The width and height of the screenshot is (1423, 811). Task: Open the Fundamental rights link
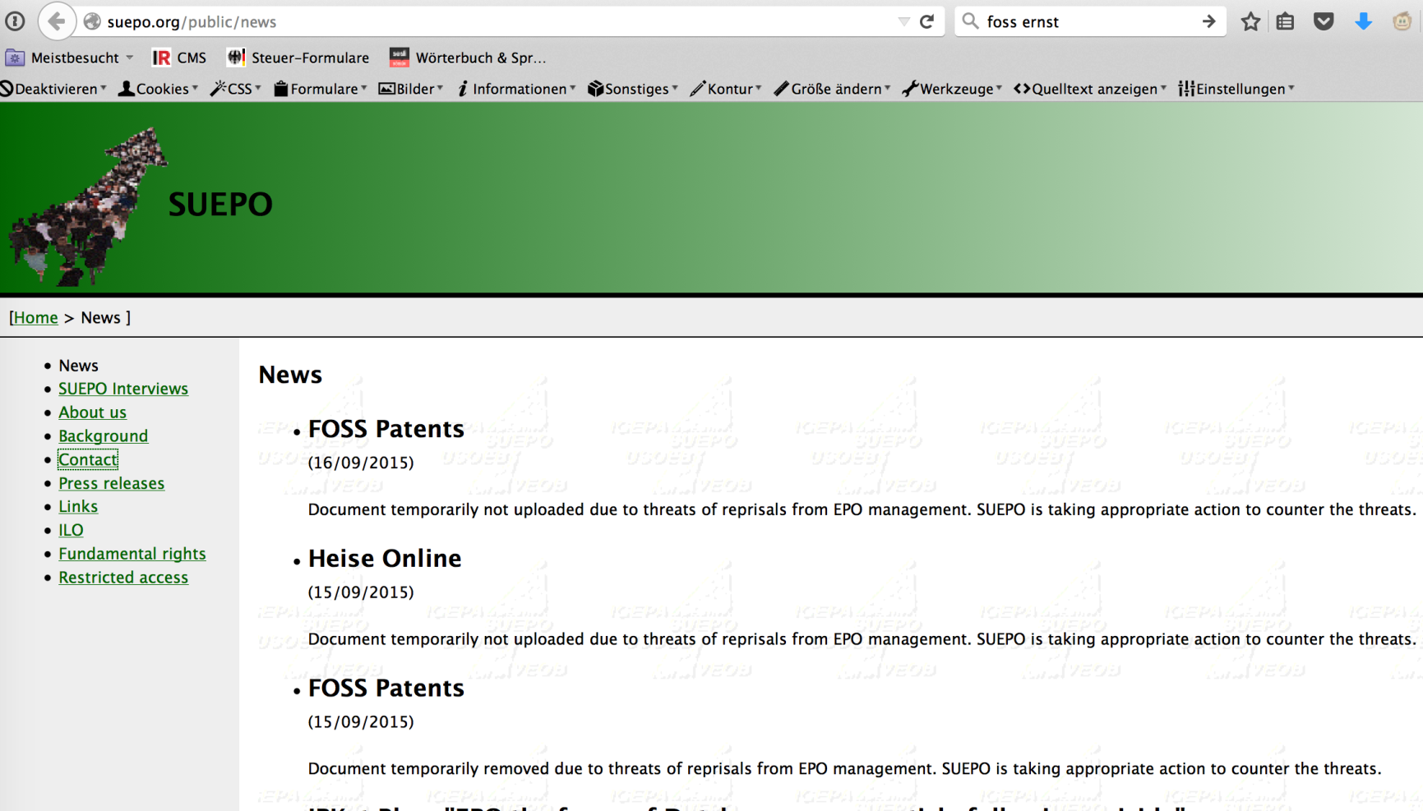[x=132, y=554]
